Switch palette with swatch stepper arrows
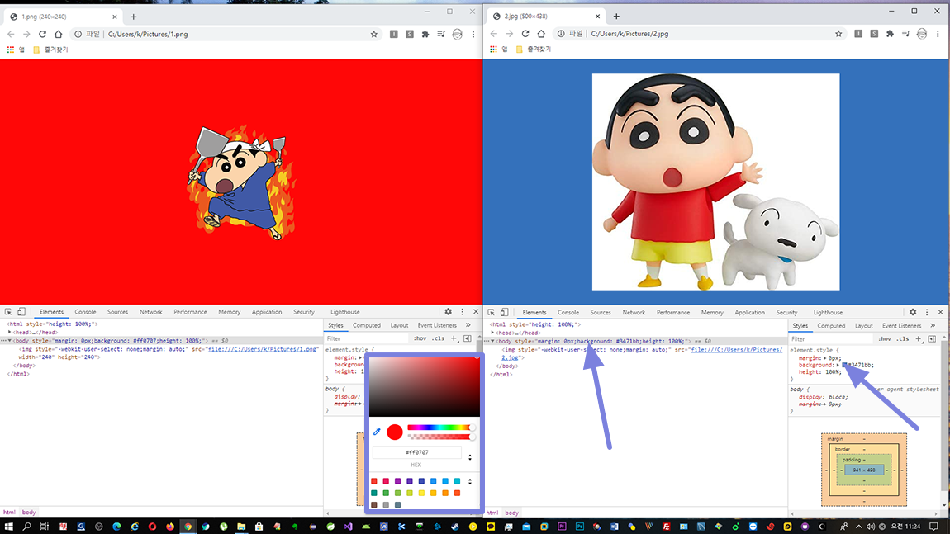The width and height of the screenshot is (950, 534). tap(469, 481)
